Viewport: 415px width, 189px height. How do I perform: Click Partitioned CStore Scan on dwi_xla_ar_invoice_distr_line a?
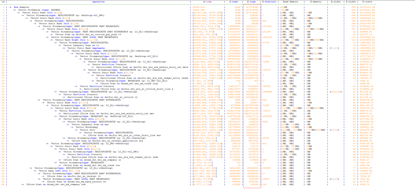click(x=128, y=89)
